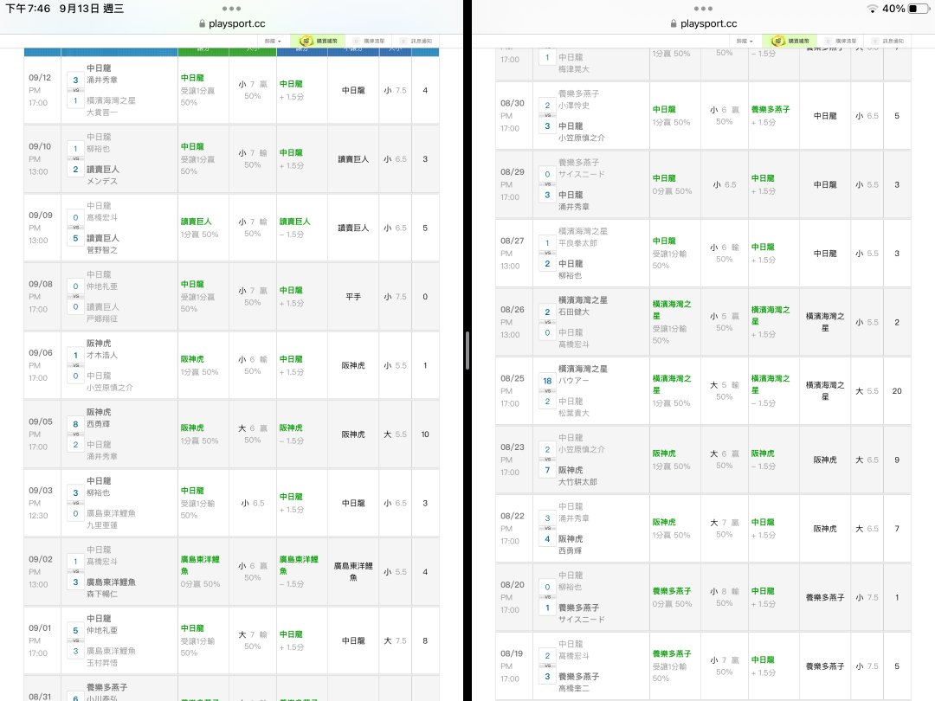Click pitcher name 戸郷翔征 in the 09/08 row

click(x=102, y=318)
